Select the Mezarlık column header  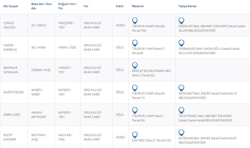(138, 6)
